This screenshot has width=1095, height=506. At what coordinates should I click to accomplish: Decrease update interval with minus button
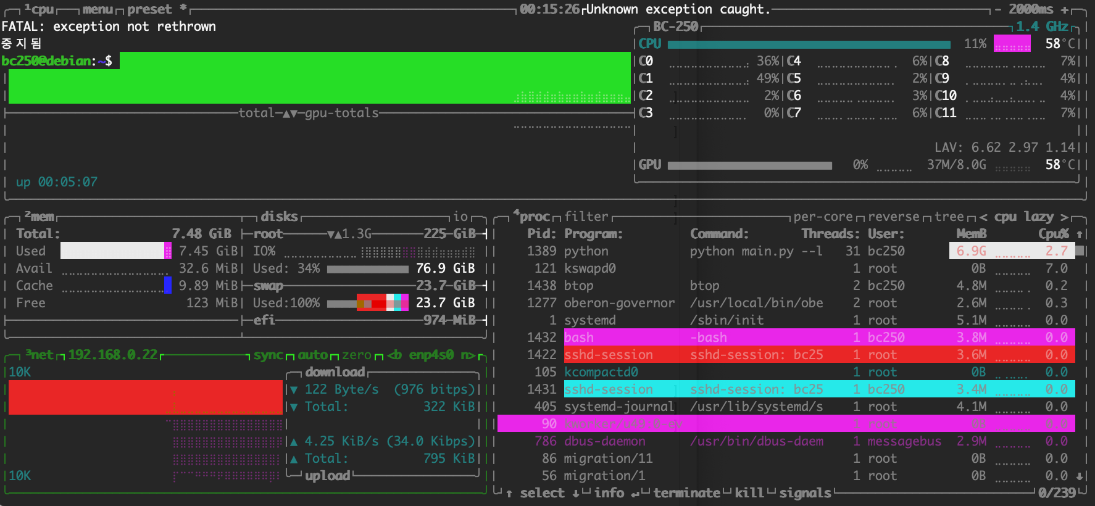(997, 9)
